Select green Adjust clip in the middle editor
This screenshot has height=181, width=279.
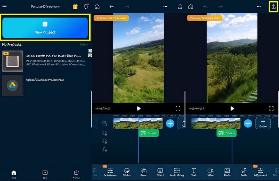click(x=149, y=133)
